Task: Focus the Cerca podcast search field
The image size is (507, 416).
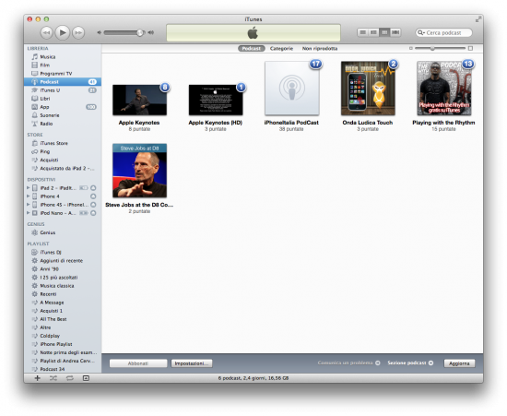Action: pos(443,32)
